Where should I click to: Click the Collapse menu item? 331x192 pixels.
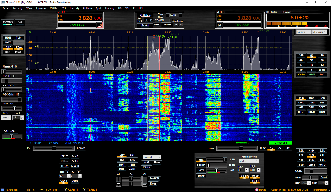coord(88,8)
